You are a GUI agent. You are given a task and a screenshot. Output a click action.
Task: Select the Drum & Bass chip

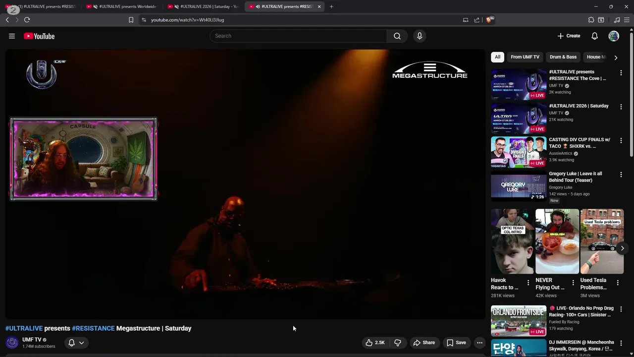(563, 57)
